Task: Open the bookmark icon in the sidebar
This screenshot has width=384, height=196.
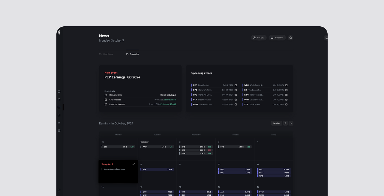Action: 59,115
